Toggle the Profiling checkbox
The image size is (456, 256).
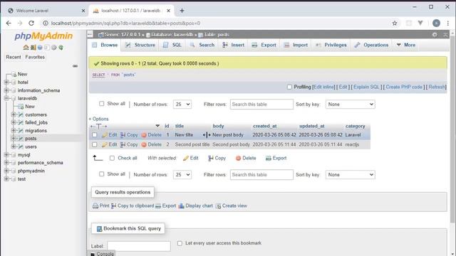(289, 87)
